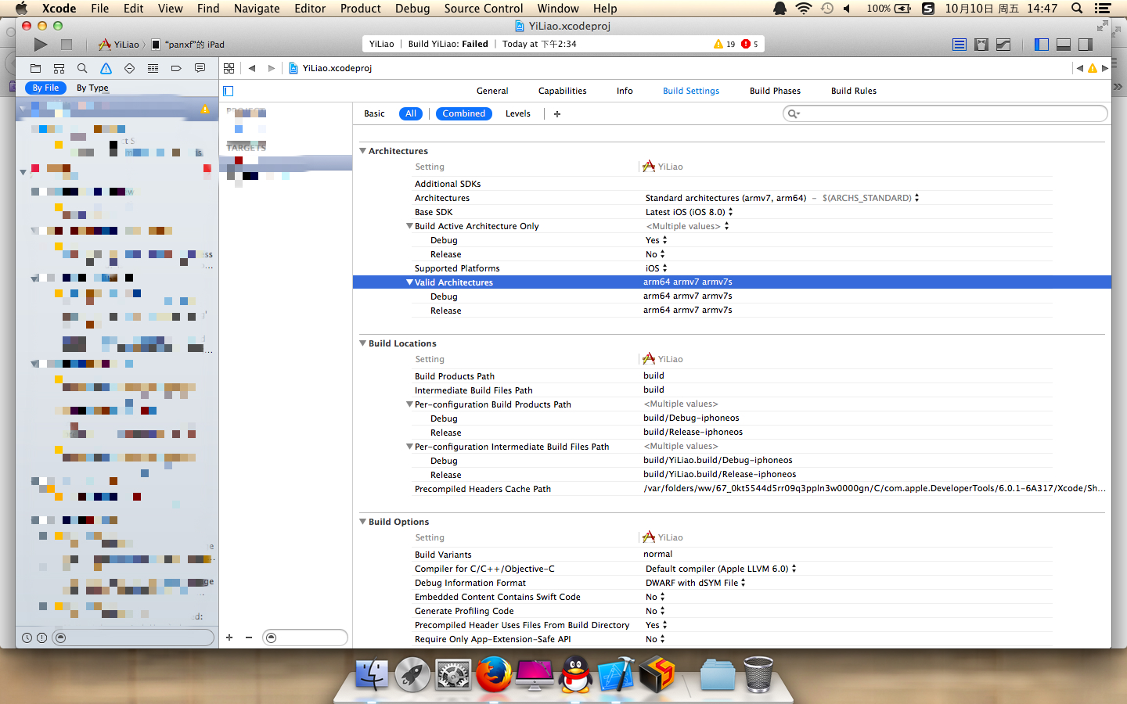Select the build/Debug-iphoneos value
Screen dimensions: 1127x704
point(691,418)
